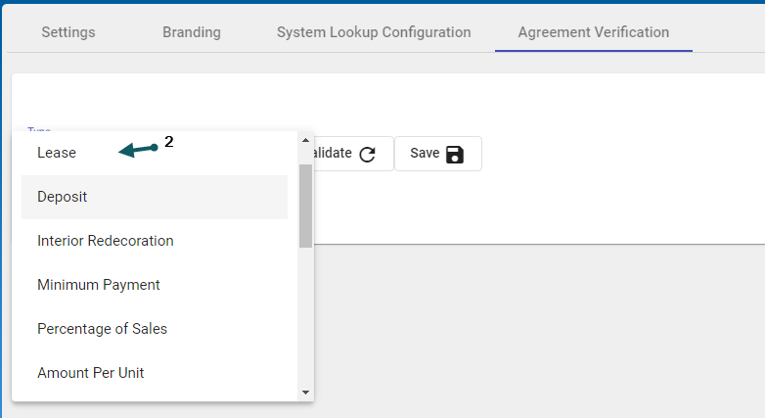Open the Settings tab

(x=68, y=32)
